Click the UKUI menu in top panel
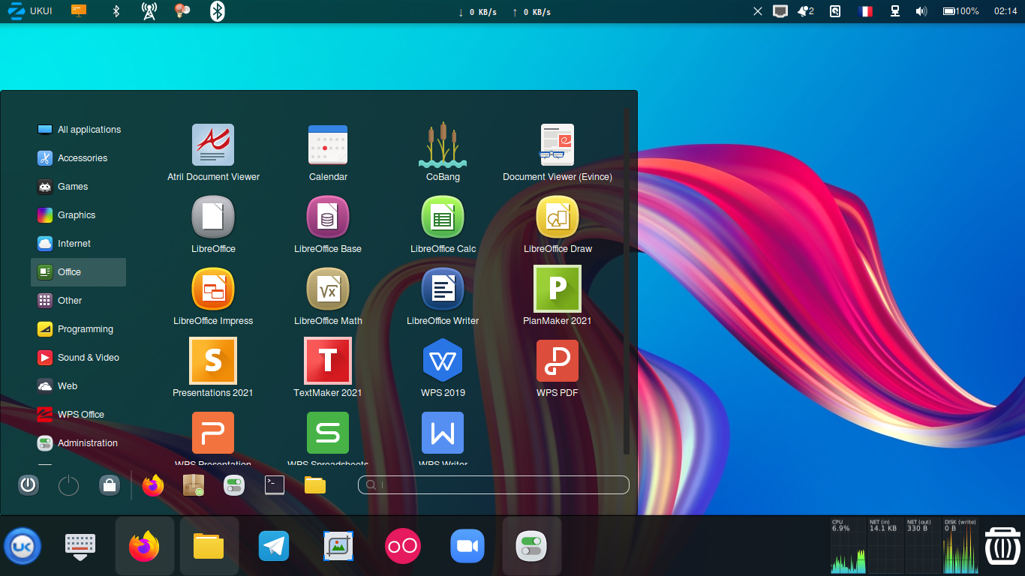Image resolution: width=1025 pixels, height=576 pixels. (x=29, y=11)
